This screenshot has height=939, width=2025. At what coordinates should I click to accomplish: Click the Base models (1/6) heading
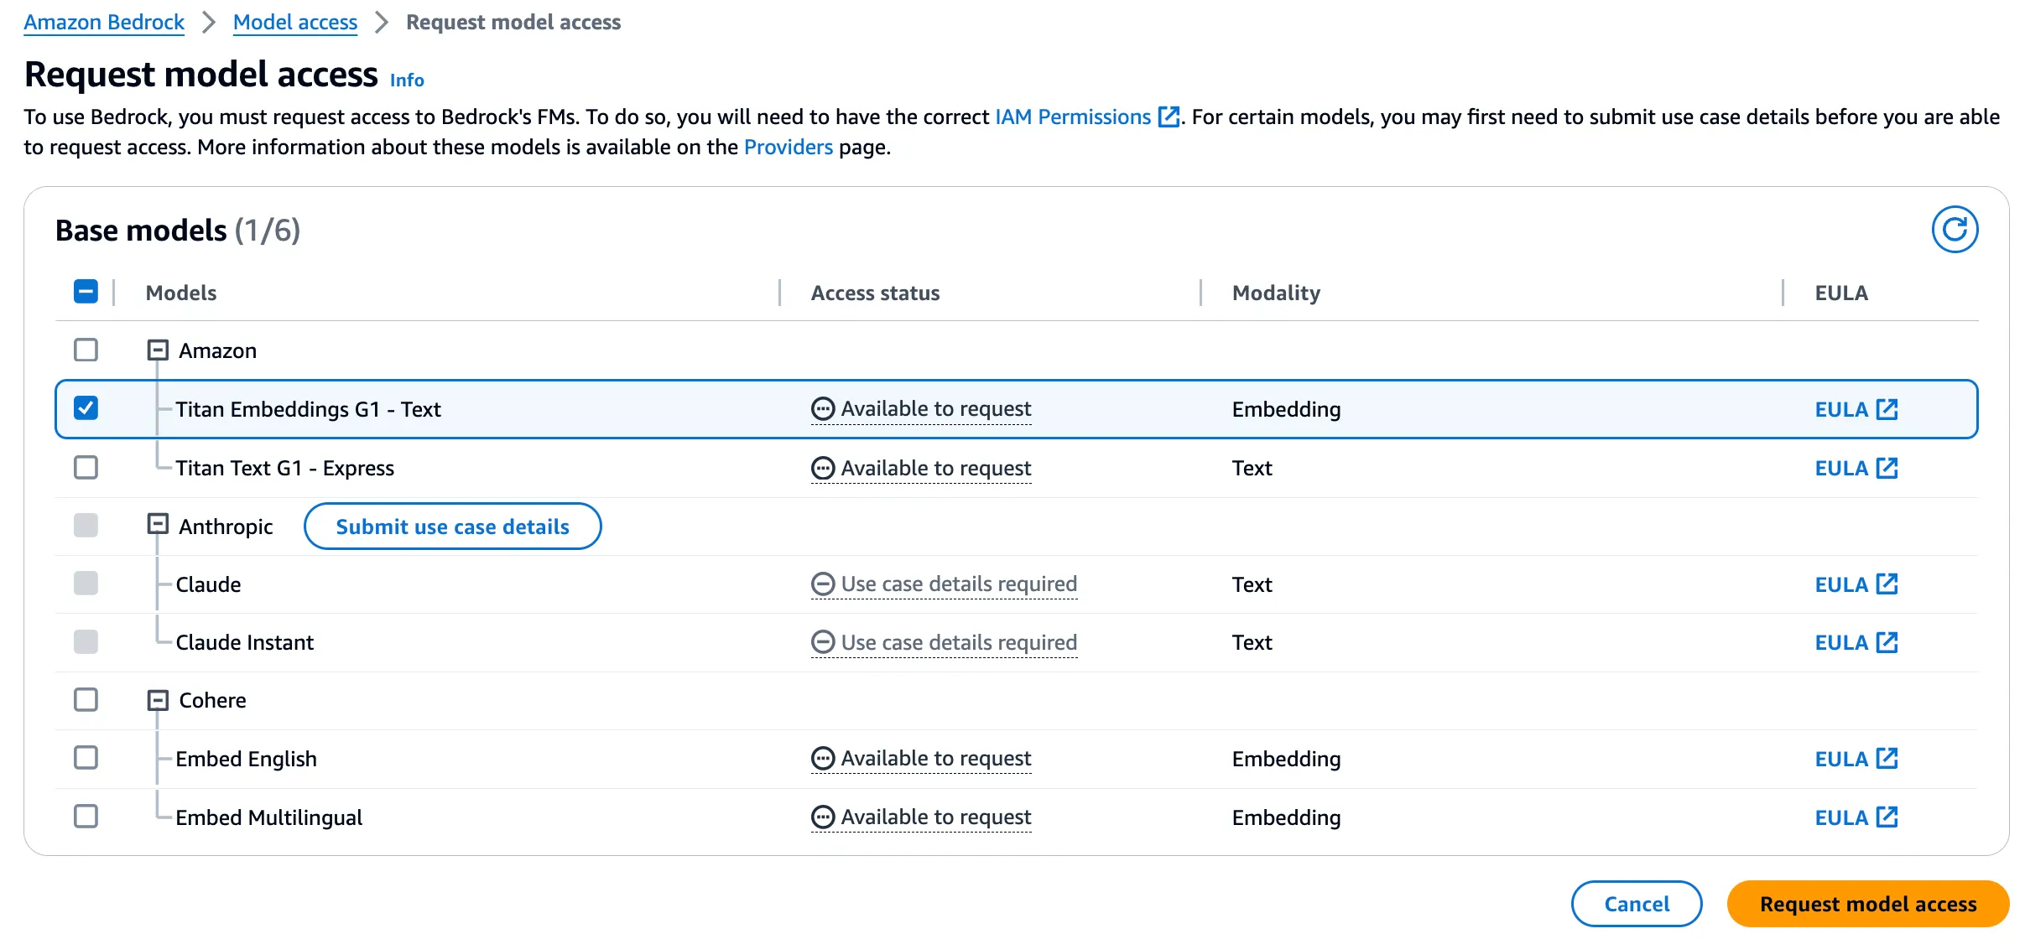tap(178, 231)
